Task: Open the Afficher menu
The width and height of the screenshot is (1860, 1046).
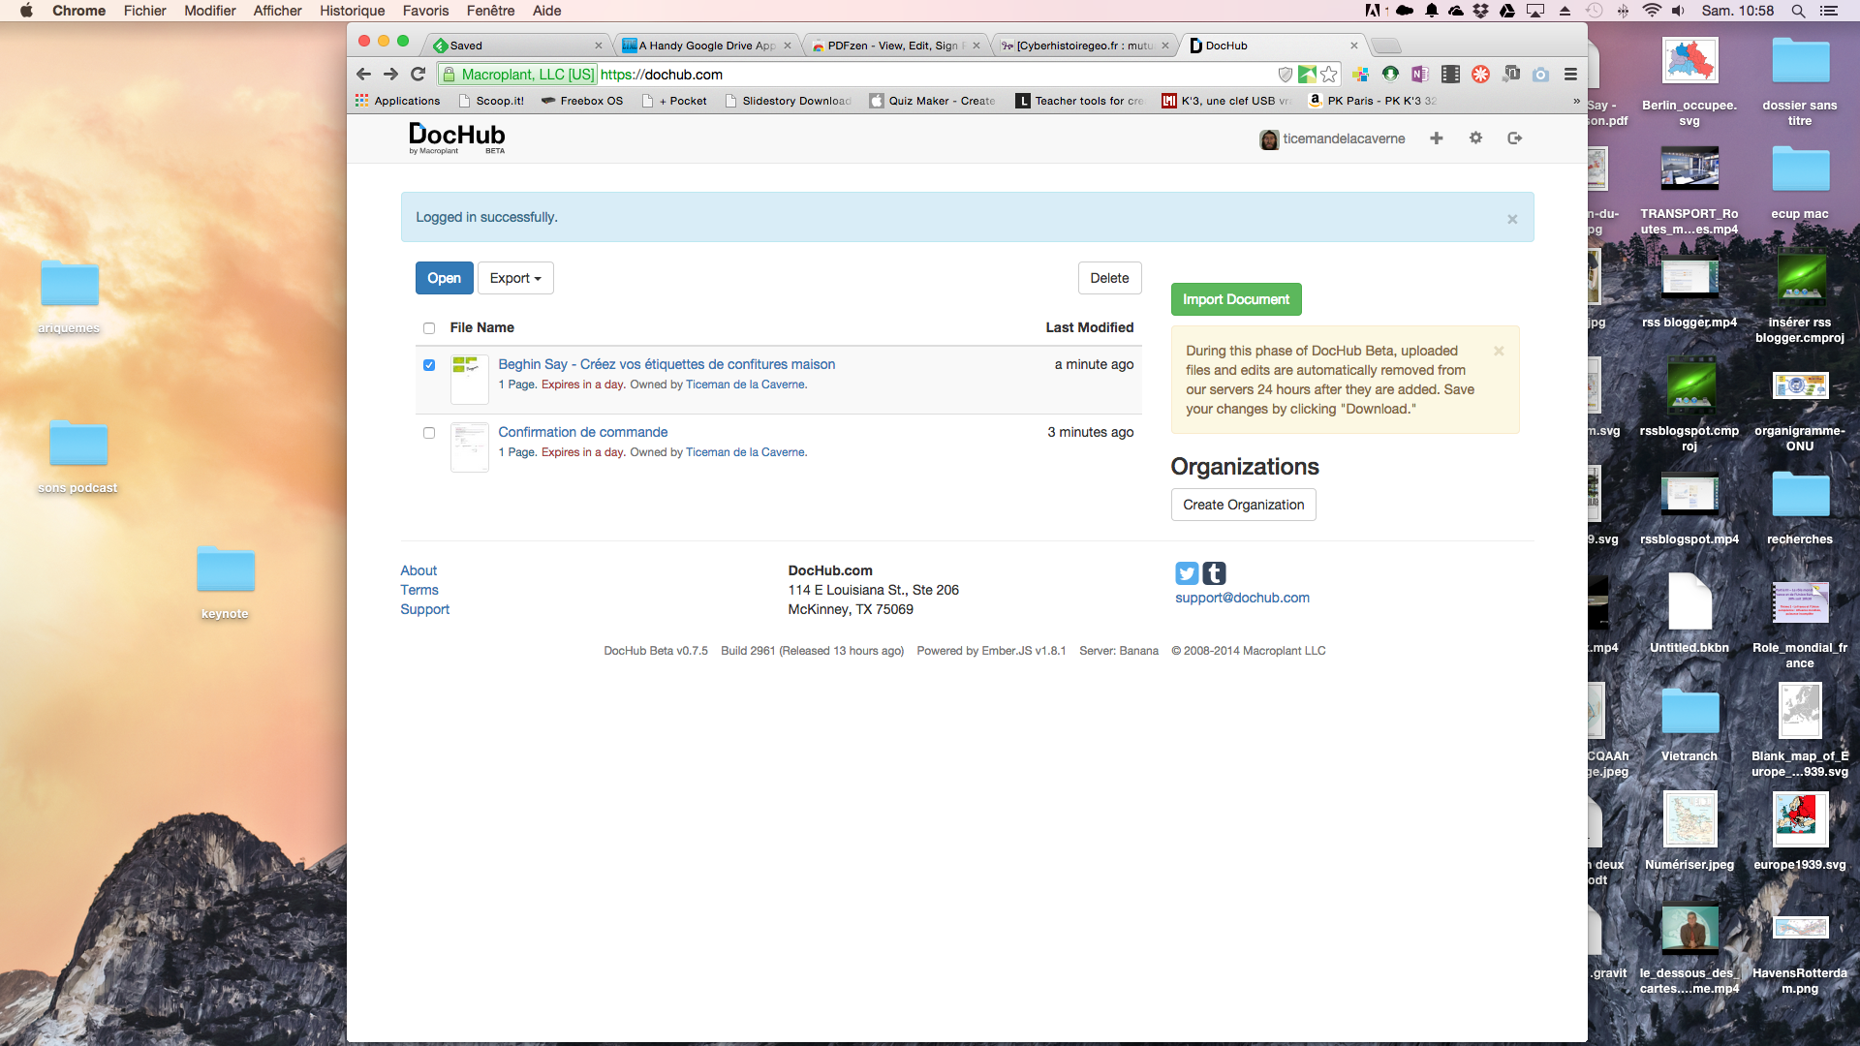Action: point(278,11)
